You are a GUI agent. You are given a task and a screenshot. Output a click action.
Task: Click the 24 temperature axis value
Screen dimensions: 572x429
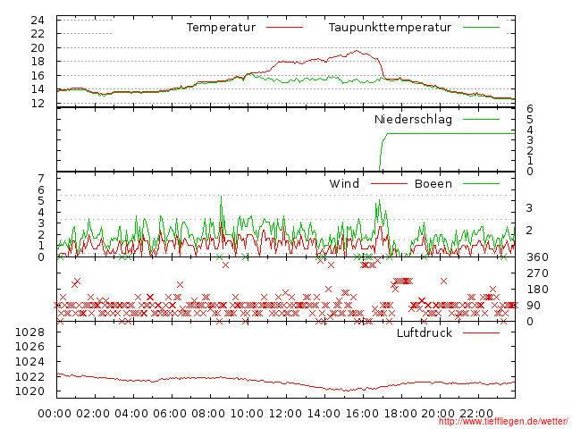[x=38, y=20]
